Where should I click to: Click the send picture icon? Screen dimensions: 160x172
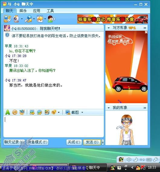(x=32, y=112)
